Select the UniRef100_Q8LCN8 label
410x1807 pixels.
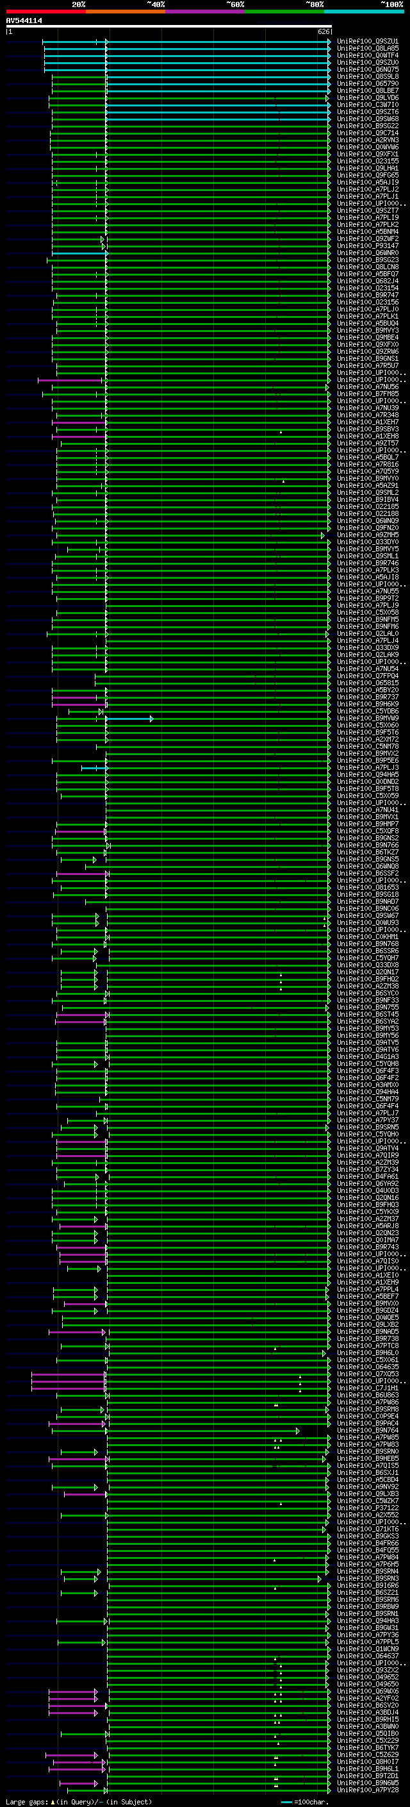[367, 267]
